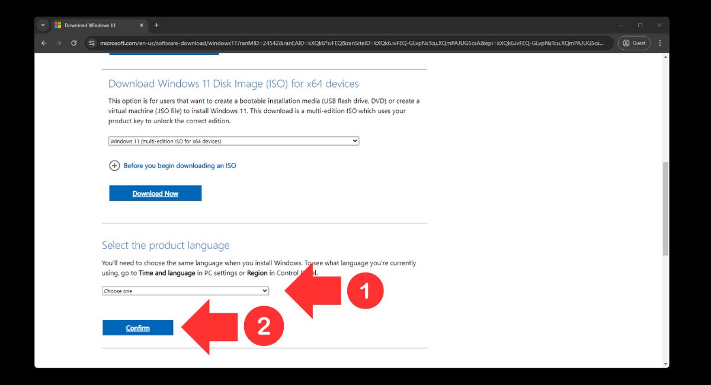Open the Windows 11 multi-edition ISO dropdown

(x=234, y=141)
